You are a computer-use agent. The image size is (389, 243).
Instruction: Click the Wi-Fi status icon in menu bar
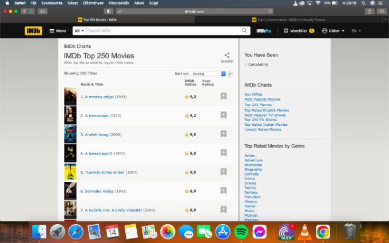[318, 3]
